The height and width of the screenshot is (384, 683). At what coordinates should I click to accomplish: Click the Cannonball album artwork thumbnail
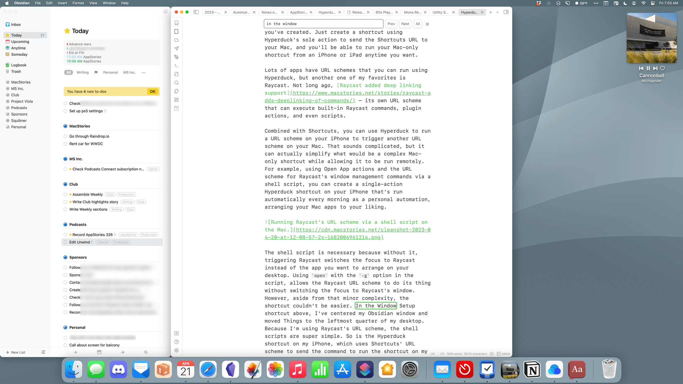(x=652, y=38)
